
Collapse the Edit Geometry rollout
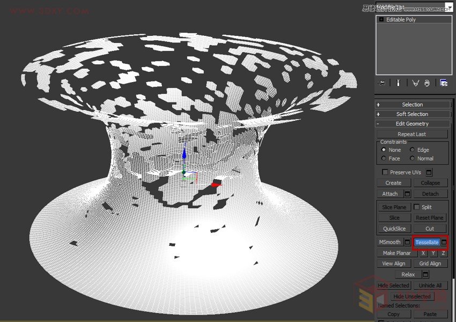click(x=413, y=123)
